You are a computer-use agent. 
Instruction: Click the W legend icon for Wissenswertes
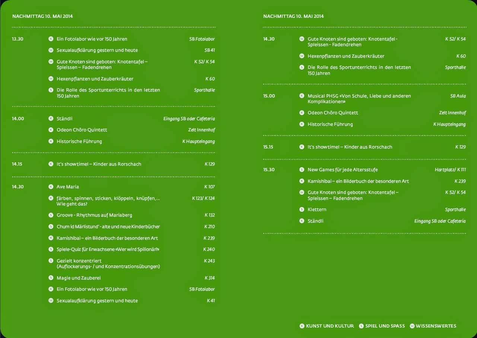click(412, 326)
